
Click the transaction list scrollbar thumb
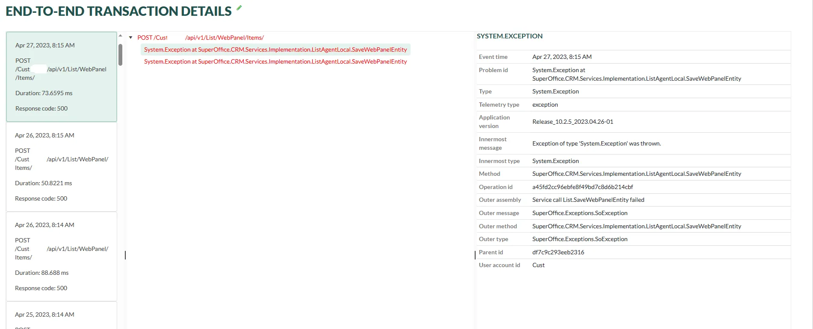[x=121, y=55]
